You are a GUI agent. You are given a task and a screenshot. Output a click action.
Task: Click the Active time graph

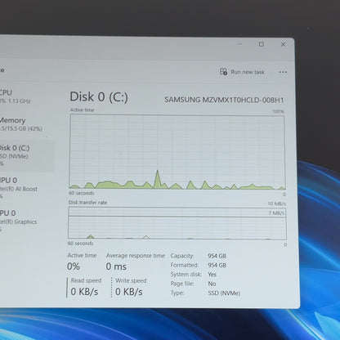[177, 152]
